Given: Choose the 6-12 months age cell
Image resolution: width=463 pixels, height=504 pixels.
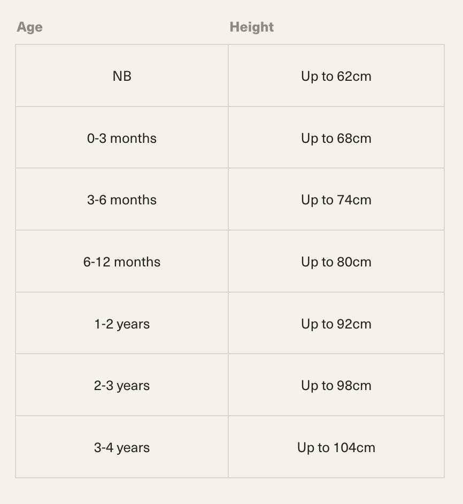Looking at the screenshot, I should pyautogui.click(x=122, y=262).
